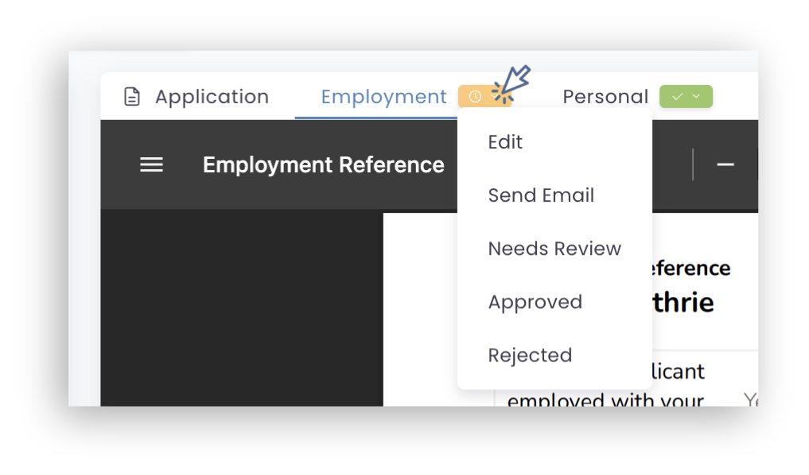Expand the Personal status dropdown chevron
The width and height of the screenshot is (809, 475).
697,96
